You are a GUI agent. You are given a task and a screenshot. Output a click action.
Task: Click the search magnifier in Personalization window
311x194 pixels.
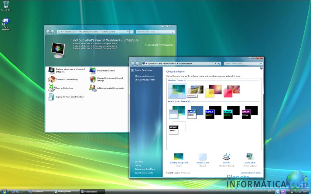pos(261,64)
